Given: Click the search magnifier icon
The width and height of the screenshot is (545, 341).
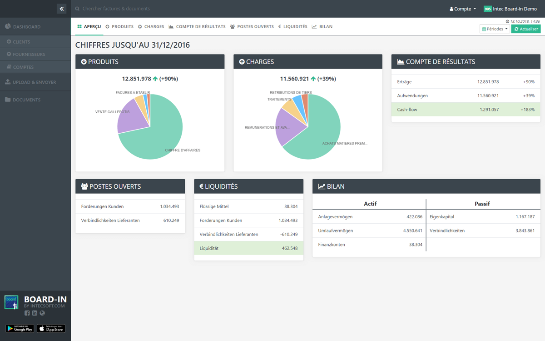Looking at the screenshot, I should click(x=77, y=9).
